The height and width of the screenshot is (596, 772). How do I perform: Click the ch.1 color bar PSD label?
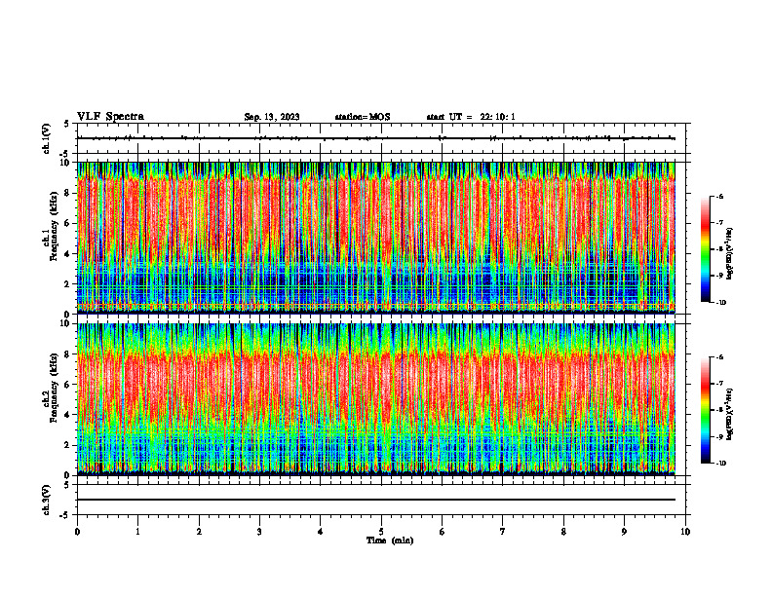click(730, 254)
